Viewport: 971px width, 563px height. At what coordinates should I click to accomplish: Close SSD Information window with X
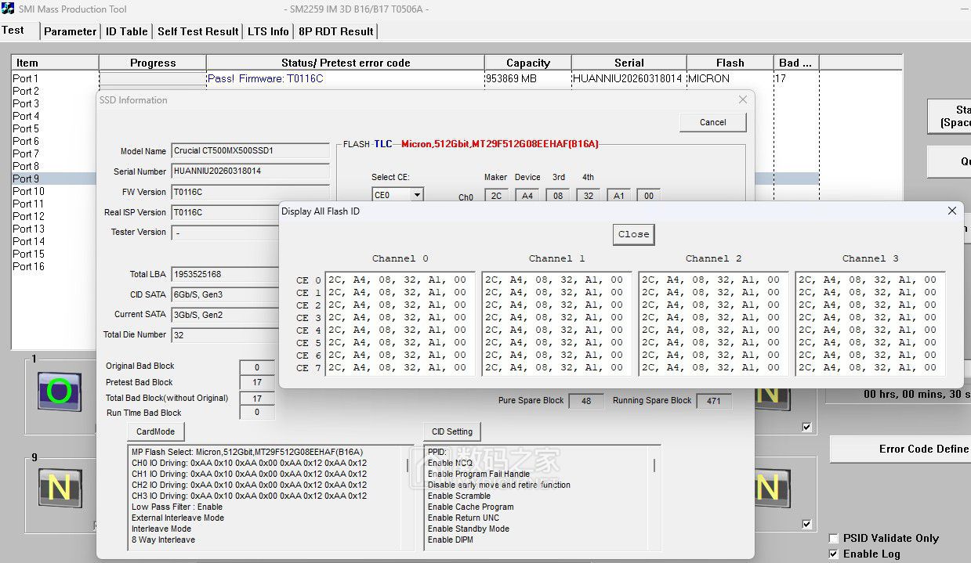coord(743,99)
